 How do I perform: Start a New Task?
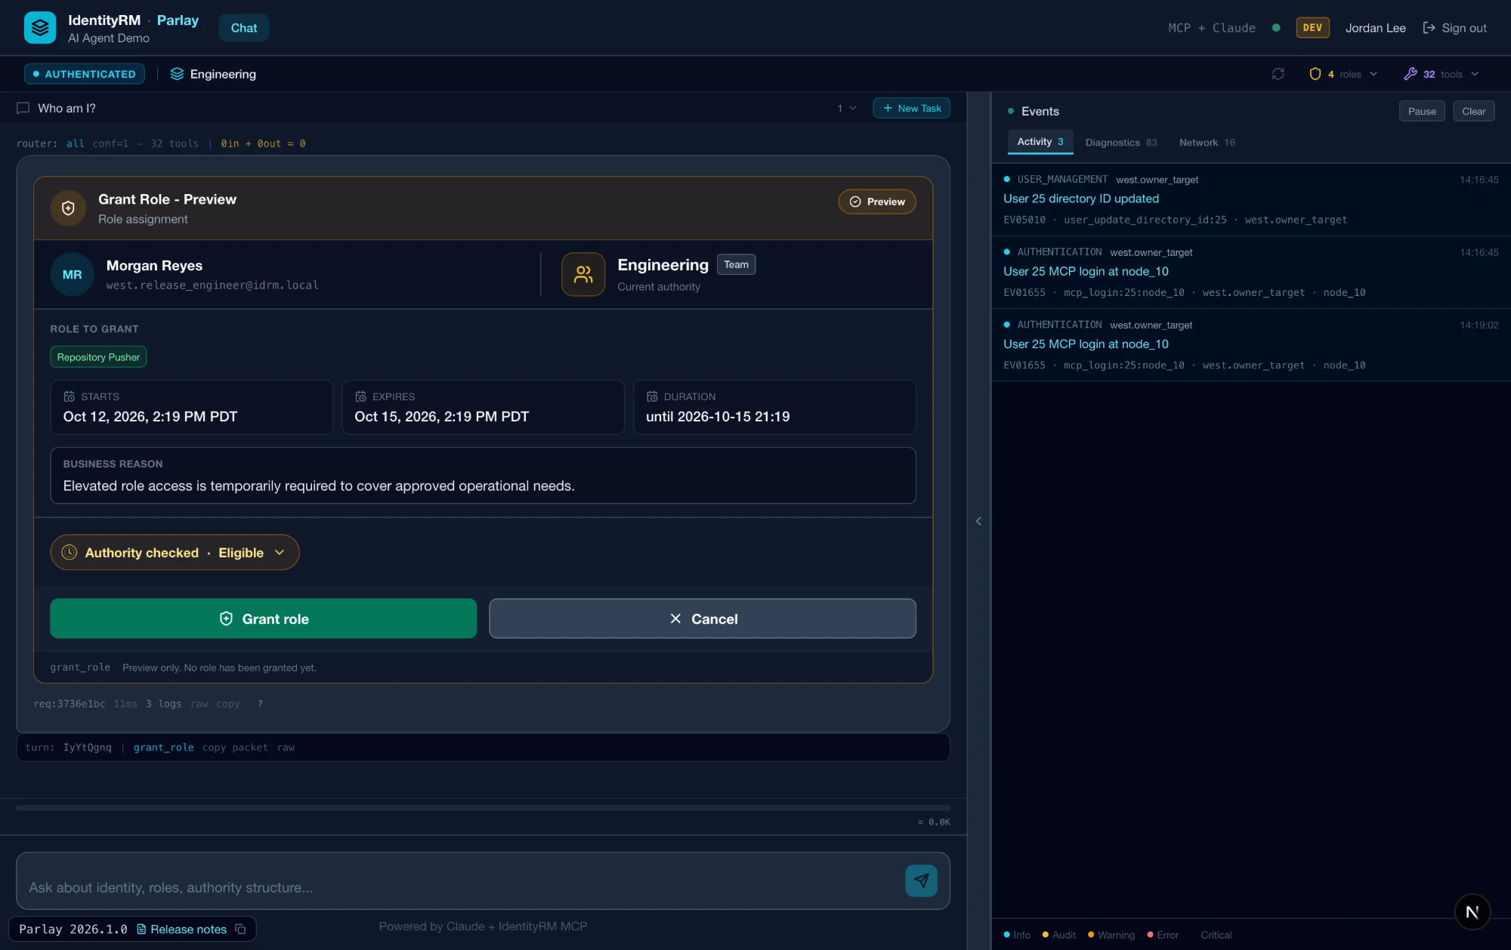click(x=912, y=109)
